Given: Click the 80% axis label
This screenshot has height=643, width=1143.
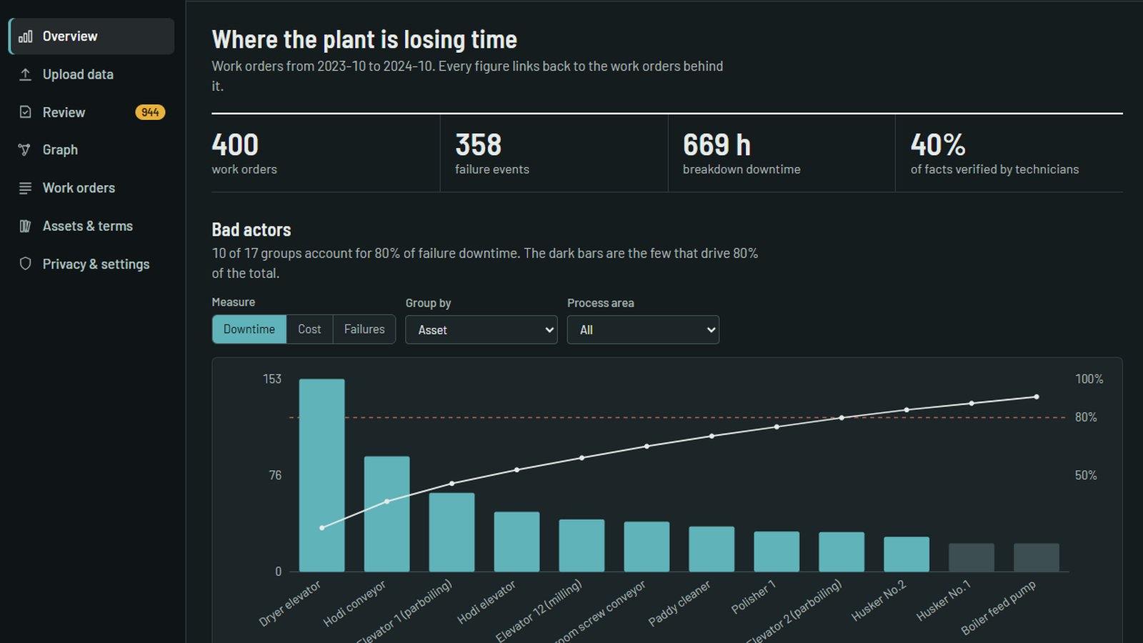Looking at the screenshot, I should pos(1086,417).
